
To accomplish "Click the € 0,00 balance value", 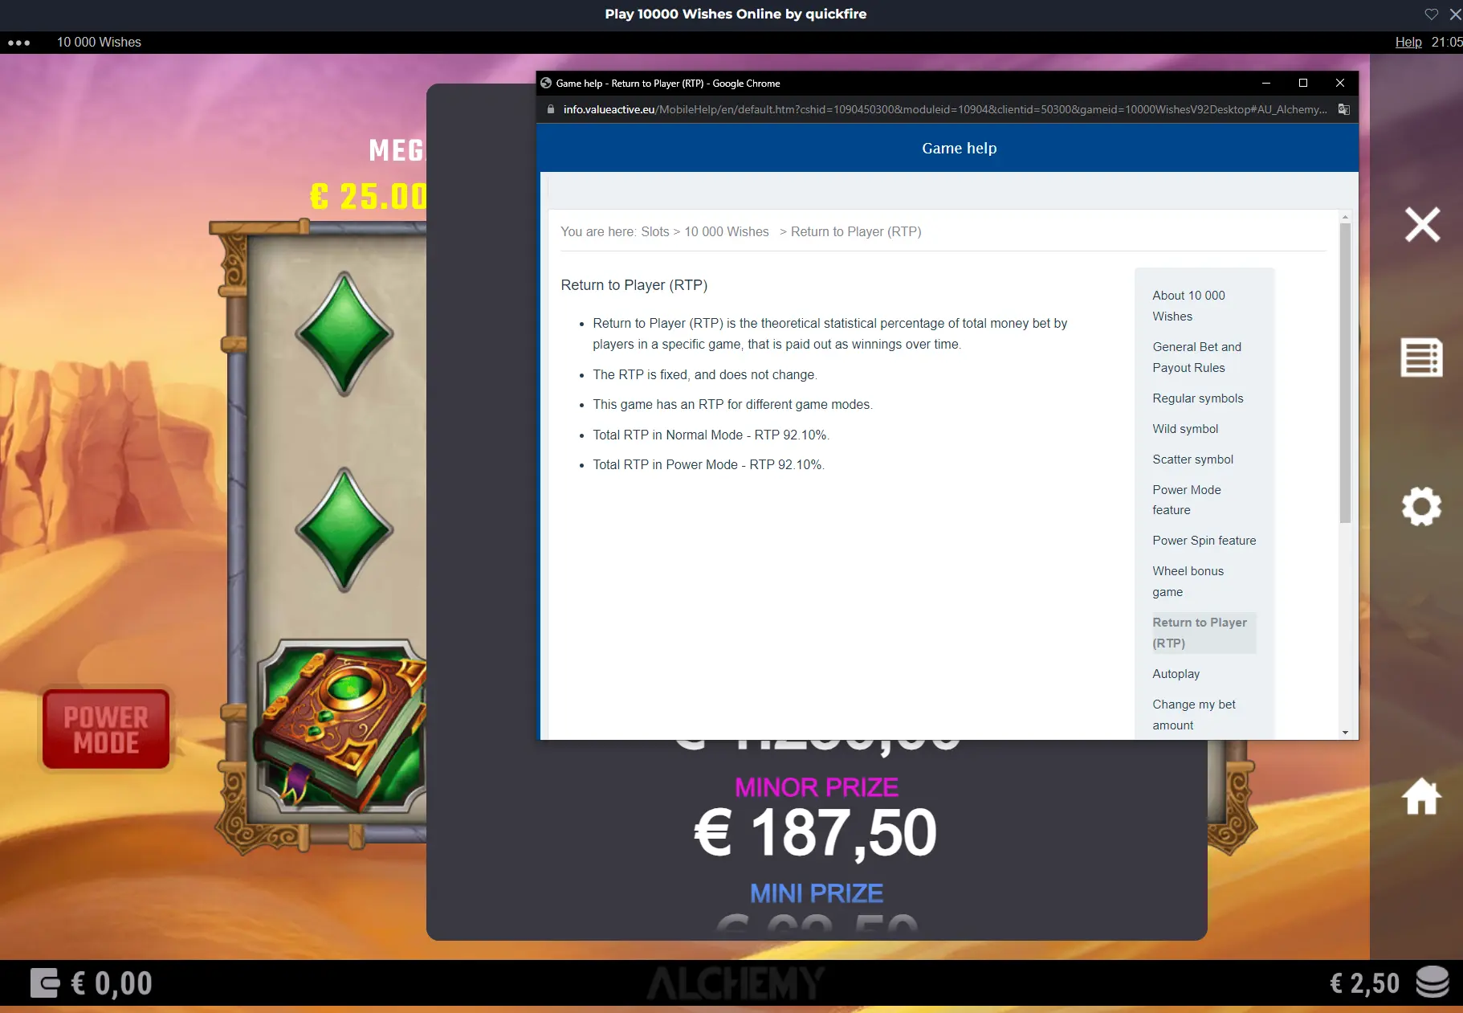I will pyautogui.click(x=111, y=983).
